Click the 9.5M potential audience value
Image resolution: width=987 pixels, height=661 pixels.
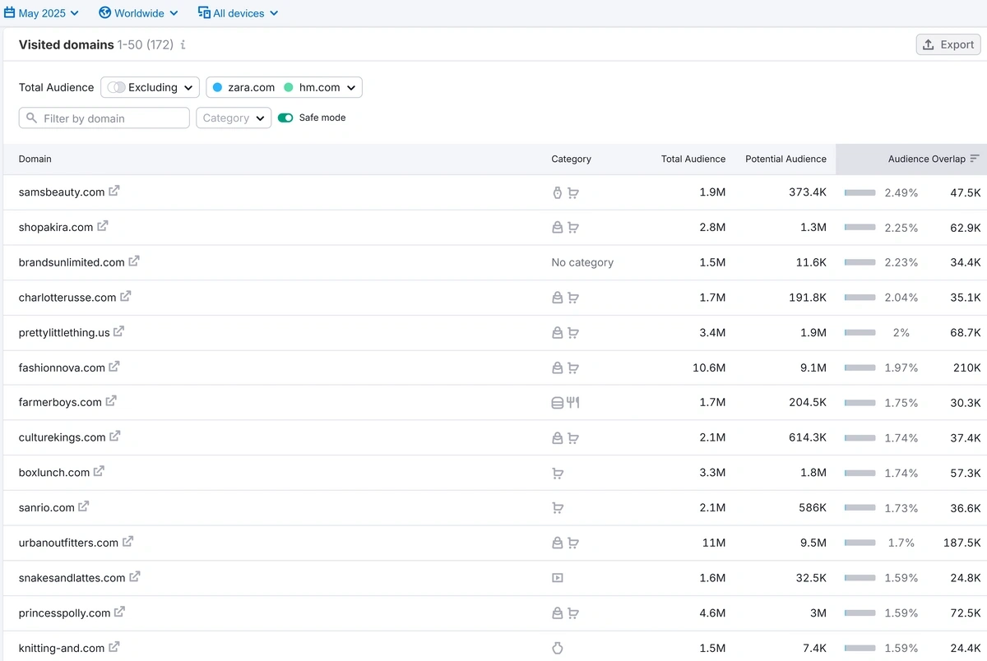pos(813,543)
